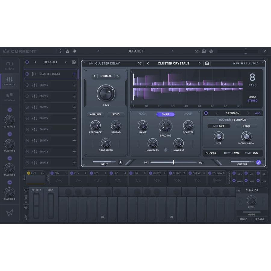The height and width of the screenshot is (271, 271).
Task: Open the user account icon
Action: [x=67, y=51]
